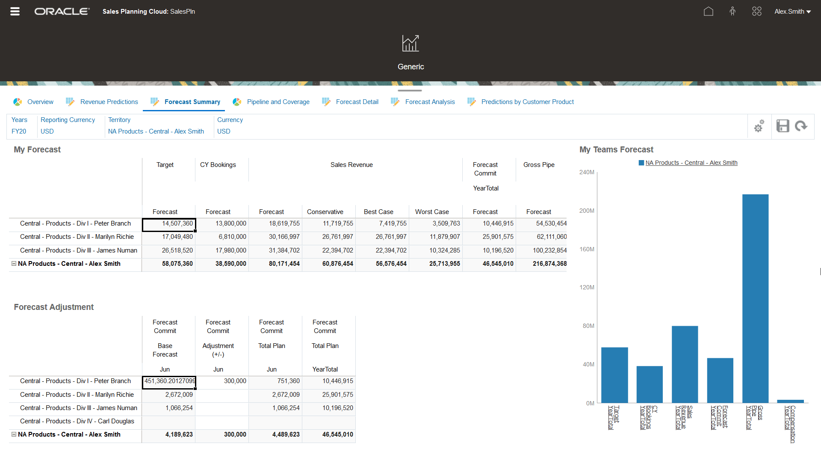Select Peter Branch's Target Forecast cell
The height and width of the screenshot is (461, 821).
169,223
